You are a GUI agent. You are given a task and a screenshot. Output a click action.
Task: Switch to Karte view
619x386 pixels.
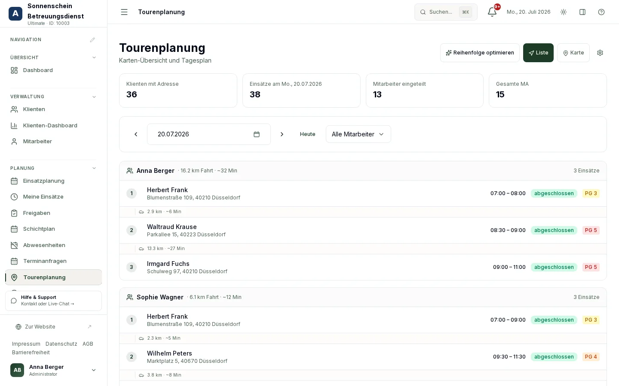pyautogui.click(x=573, y=53)
